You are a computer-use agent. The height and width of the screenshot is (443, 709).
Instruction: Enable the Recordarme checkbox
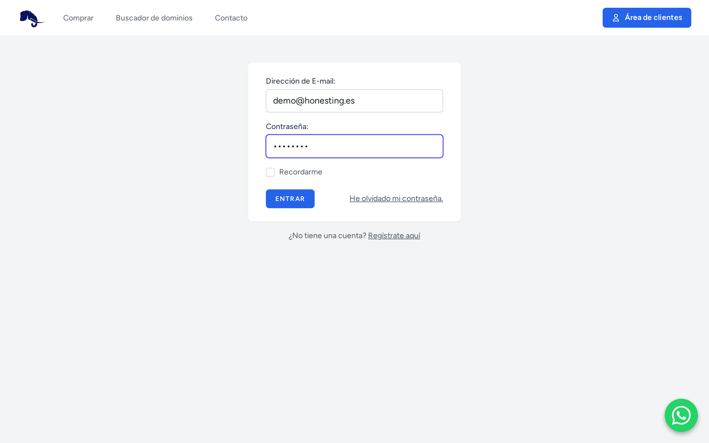click(x=270, y=172)
